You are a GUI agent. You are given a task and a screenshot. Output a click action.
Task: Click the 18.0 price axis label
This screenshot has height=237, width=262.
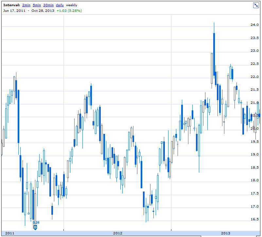pos(254,180)
